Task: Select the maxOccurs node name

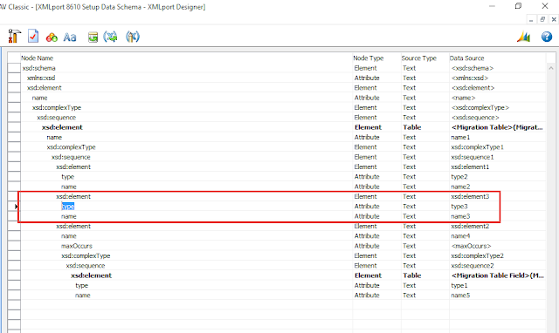Action: click(77, 246)
